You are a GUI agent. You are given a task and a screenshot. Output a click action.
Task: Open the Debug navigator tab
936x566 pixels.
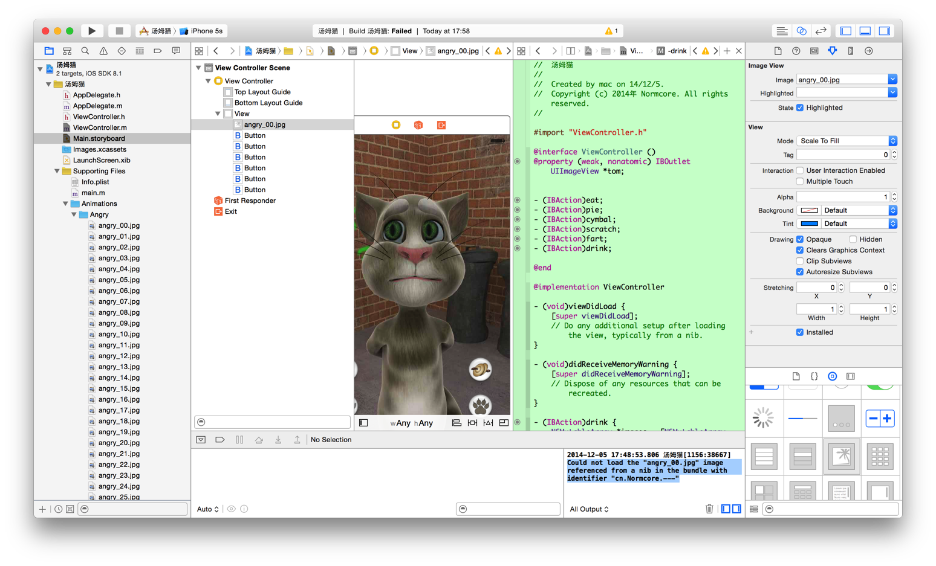(x=140, y=51)
